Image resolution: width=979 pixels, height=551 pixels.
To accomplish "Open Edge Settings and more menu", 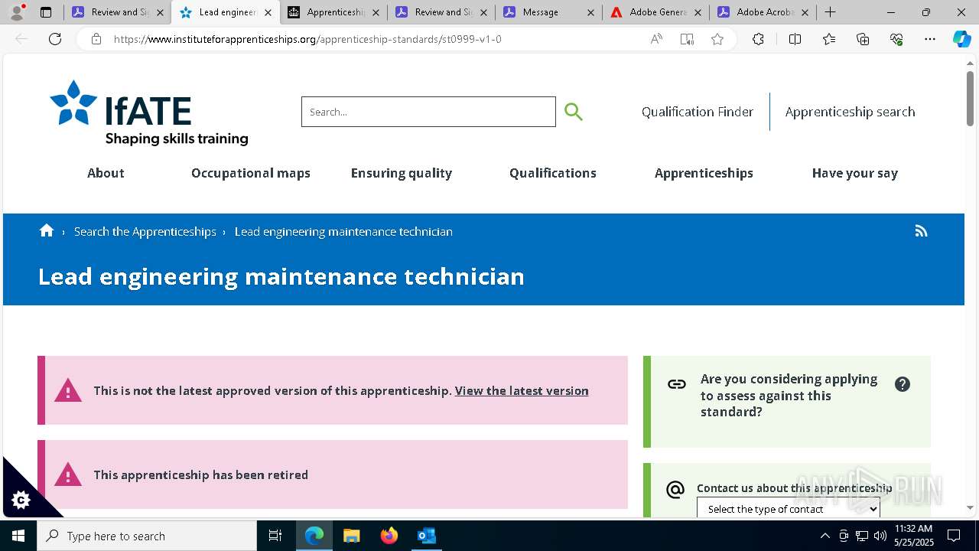I will point(930,39).
